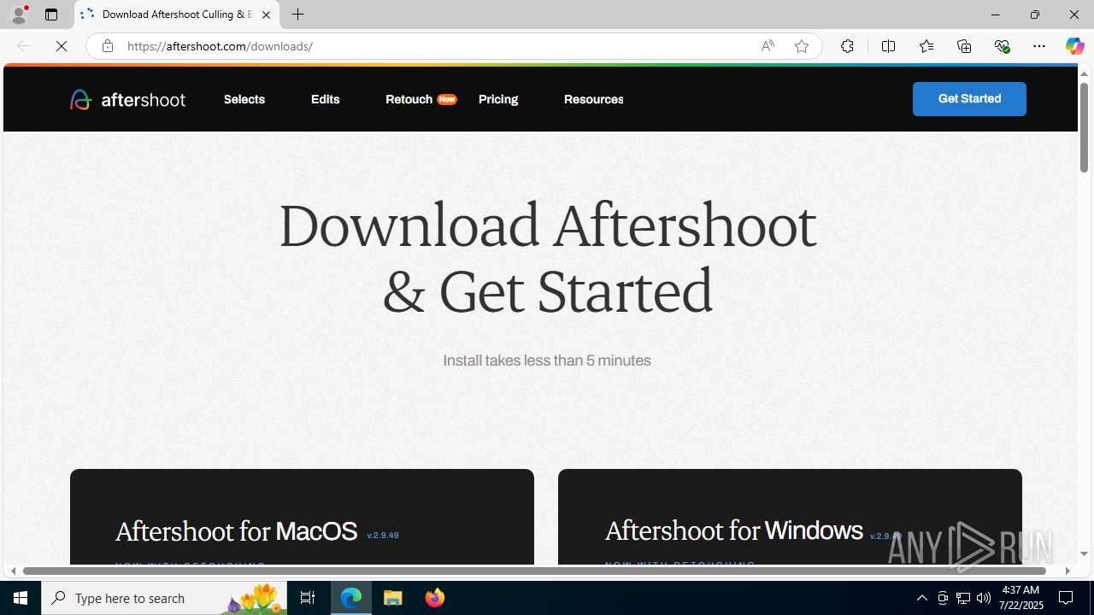
Task: Click 'Install takes less than 5 minutes' text
Action: coord(547,360)
